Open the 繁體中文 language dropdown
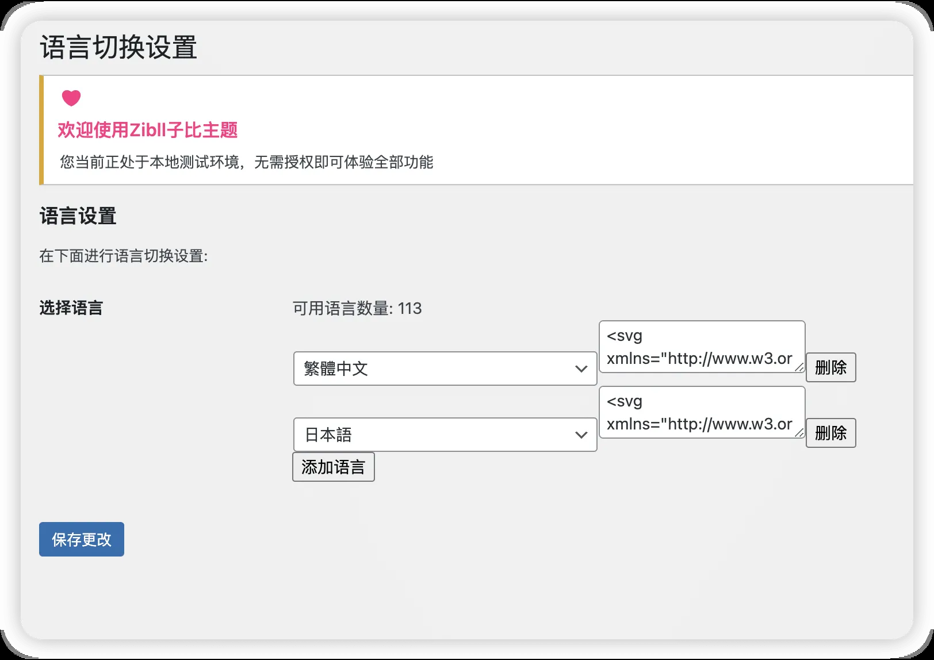 445,369
